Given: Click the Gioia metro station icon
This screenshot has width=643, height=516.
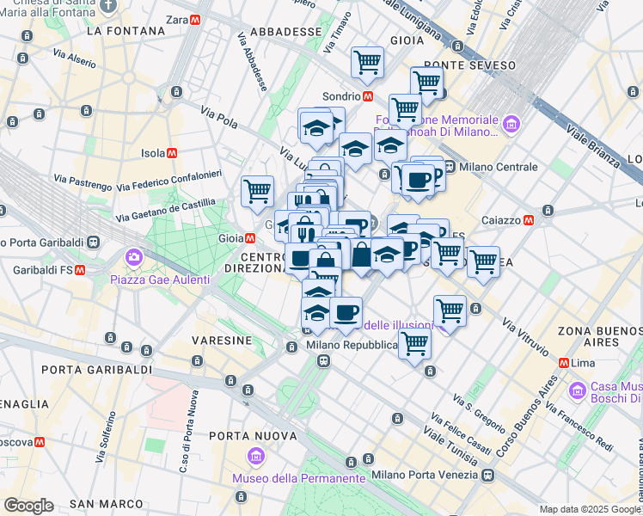Looking at the screenshot, I should pos(250,238).
